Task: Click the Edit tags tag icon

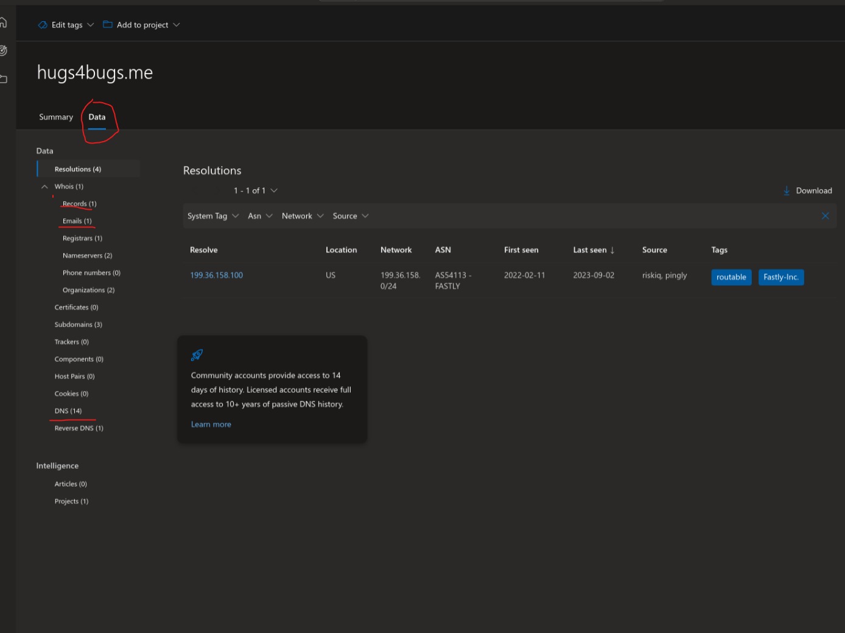Action: click(x=43, y=25)
